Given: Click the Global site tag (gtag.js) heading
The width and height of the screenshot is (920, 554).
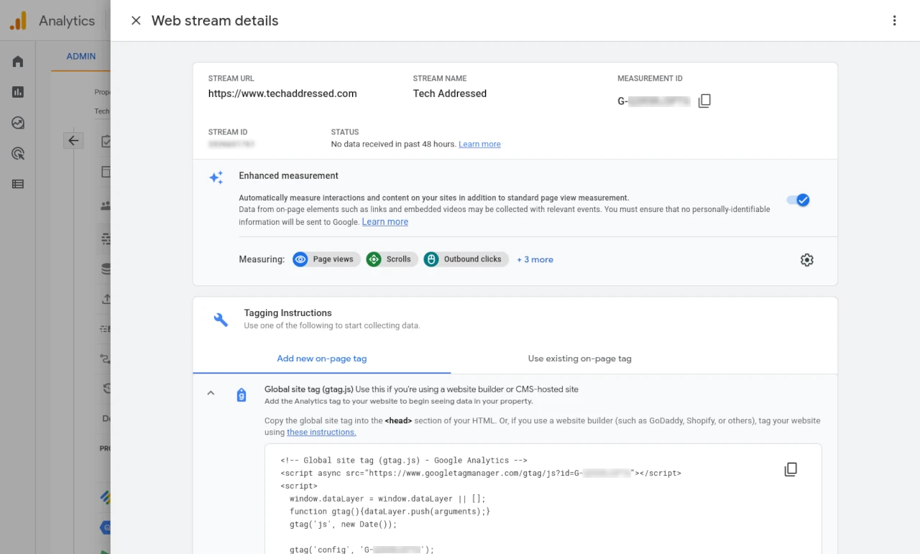Looking at the screenshot, I should pyautogui.click(x=308, y=389).
